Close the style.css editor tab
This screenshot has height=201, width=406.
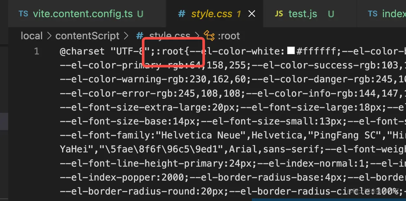(x=252, y=14)
